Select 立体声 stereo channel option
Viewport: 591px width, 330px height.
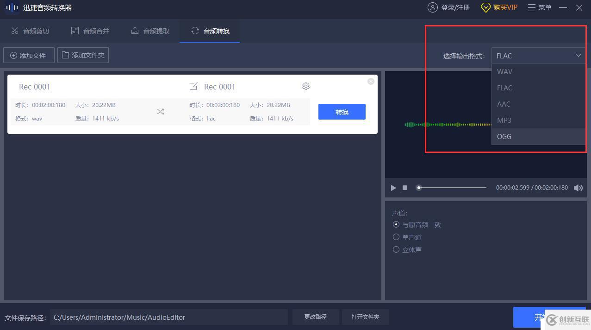[407, 250]
